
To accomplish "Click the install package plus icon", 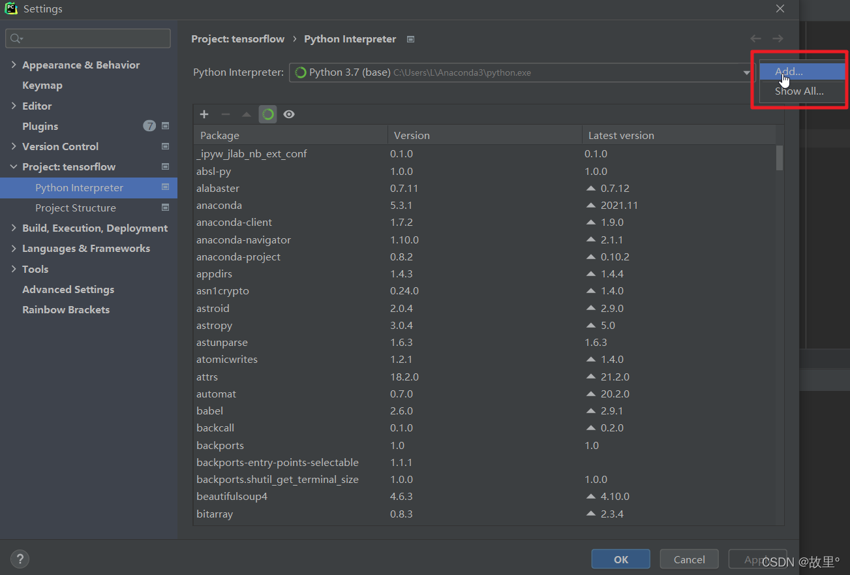I will pos(204,114).
